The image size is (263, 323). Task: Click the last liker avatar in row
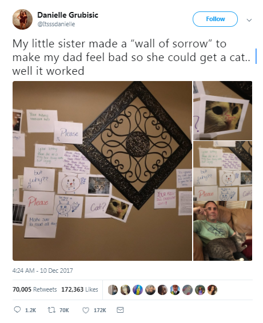(x=212, y=290)
